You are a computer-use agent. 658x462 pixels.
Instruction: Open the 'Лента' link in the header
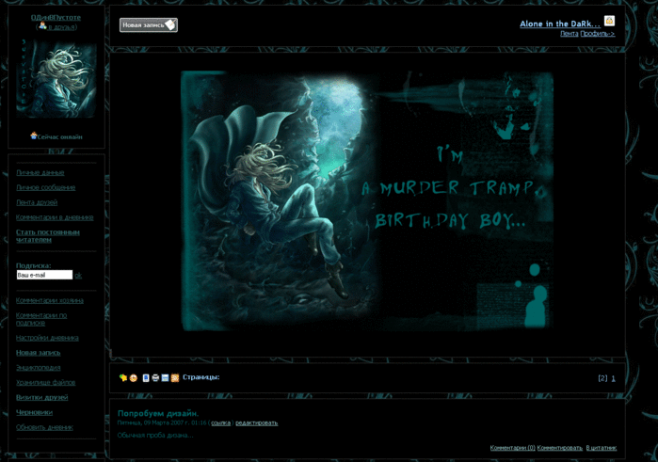coord(569,34)
